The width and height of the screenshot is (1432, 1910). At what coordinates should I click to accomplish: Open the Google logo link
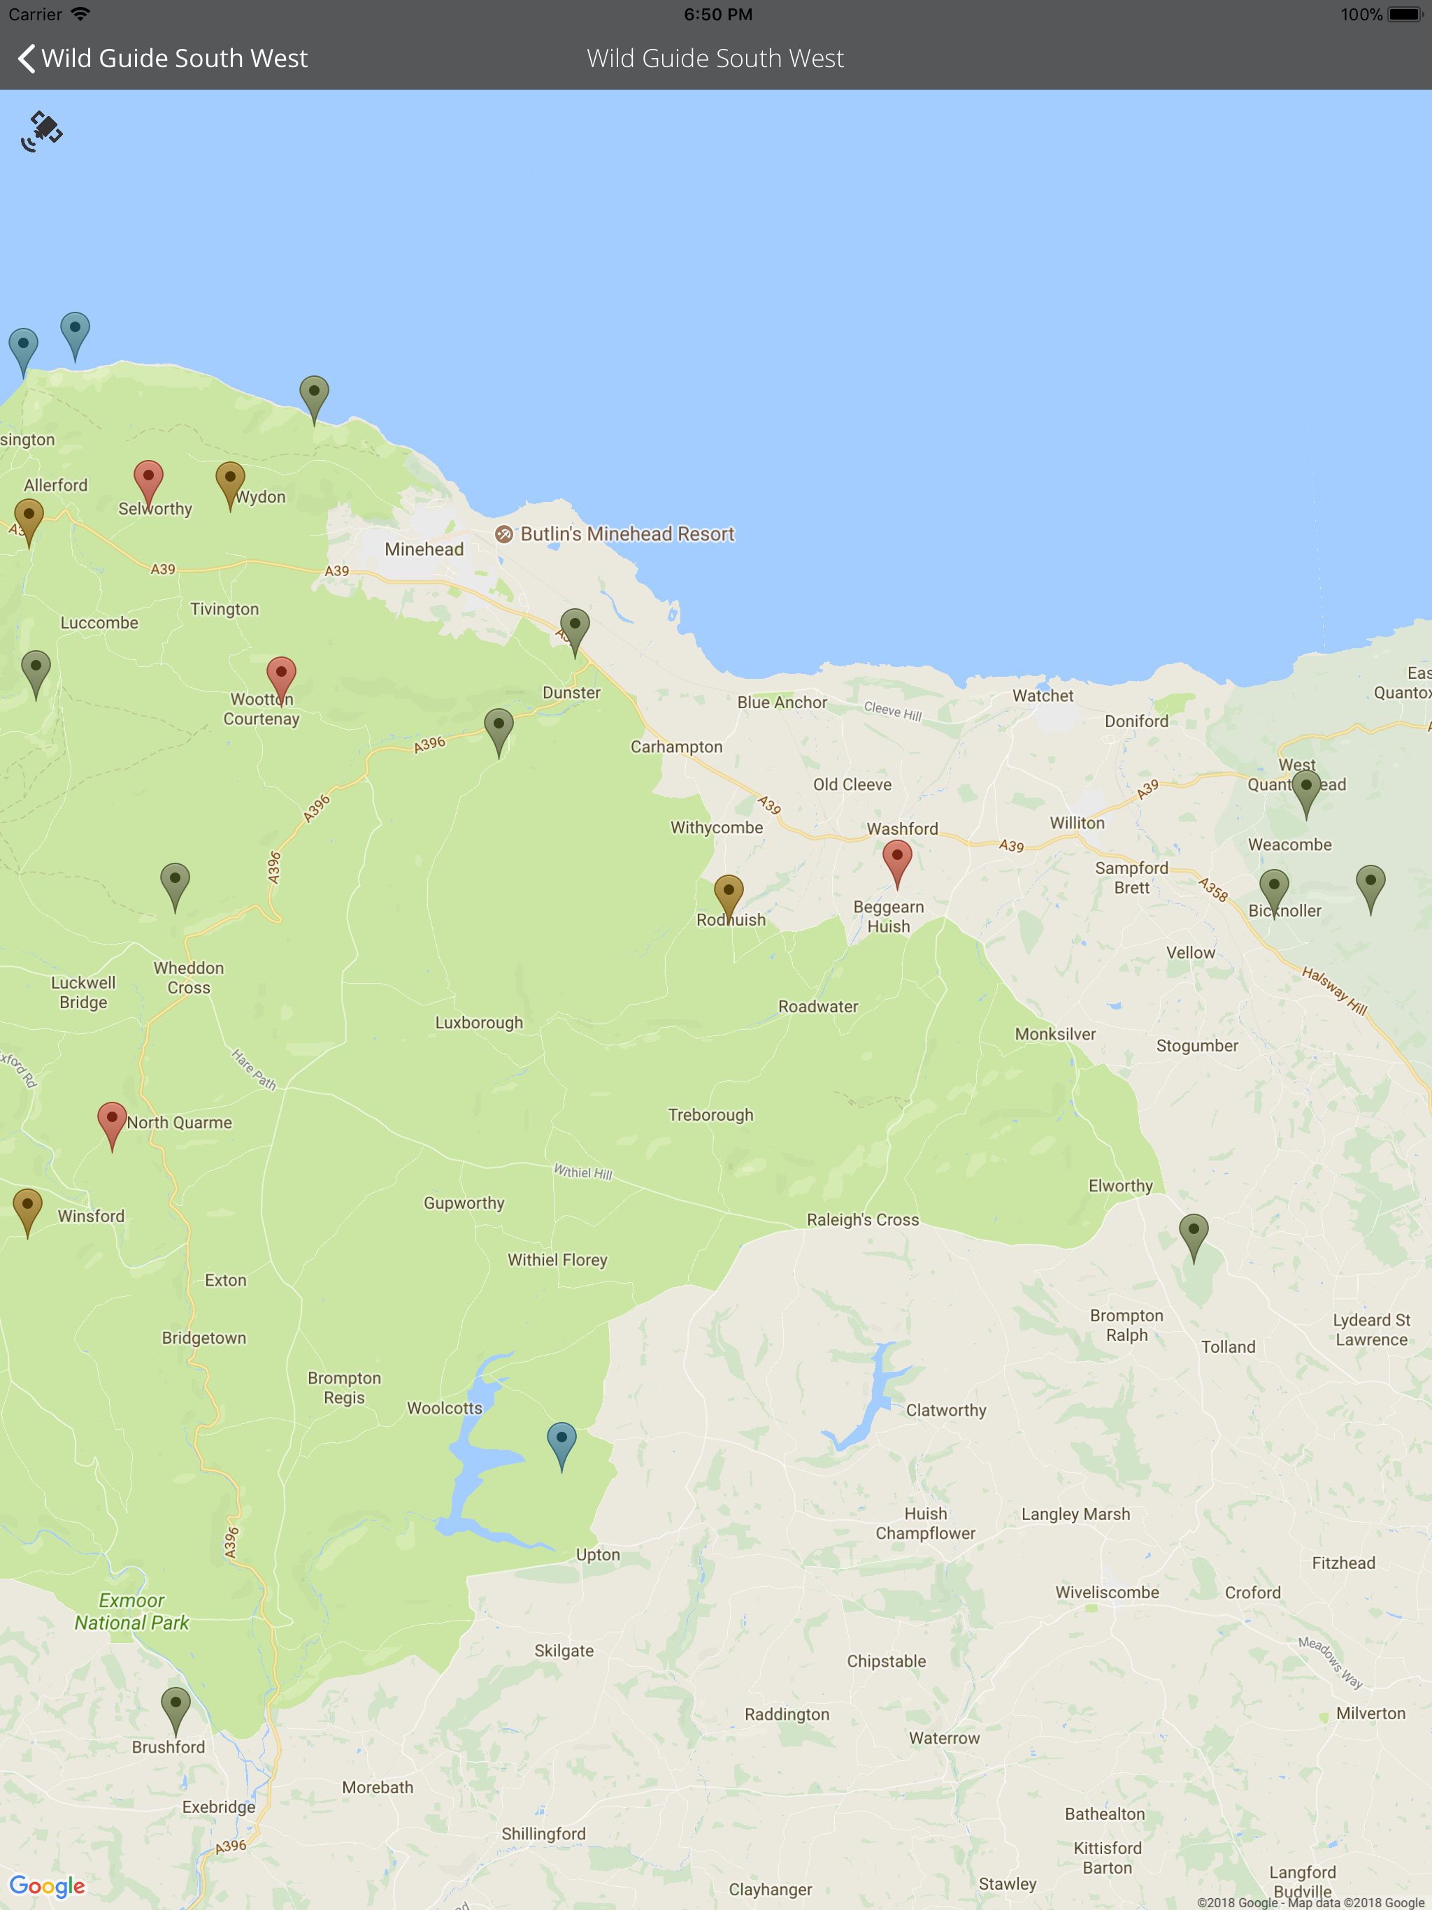coord(48,1887)
